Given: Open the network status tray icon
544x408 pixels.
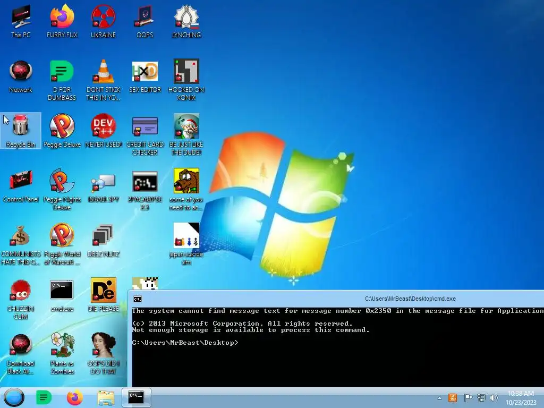Looking at the screenshot, I should [481, 398].
